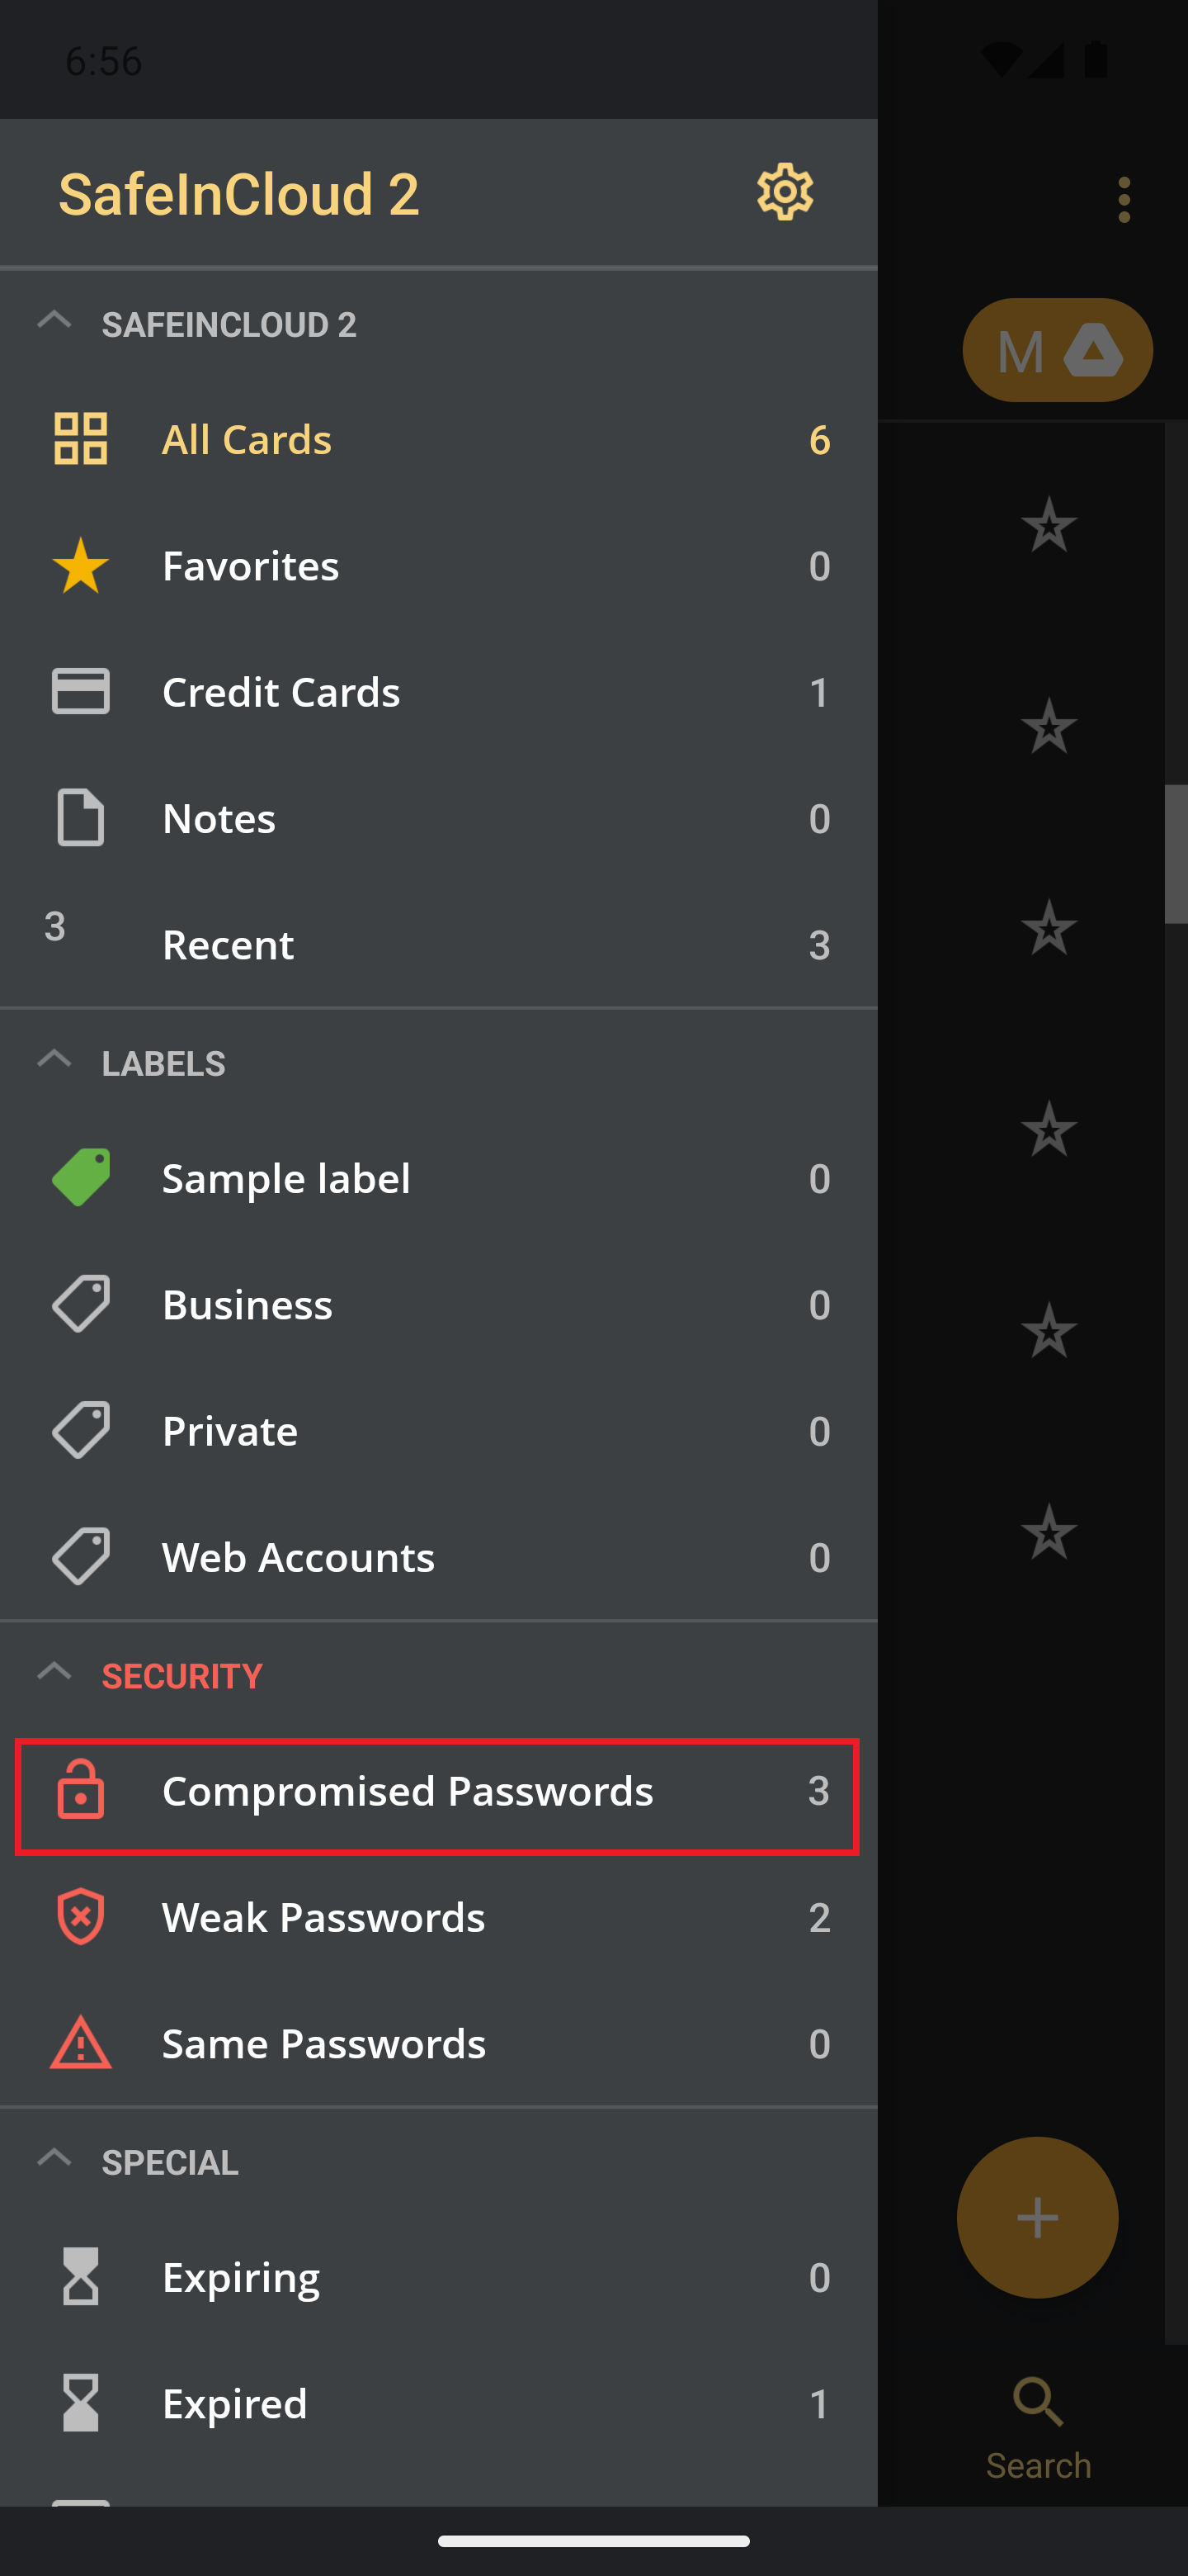The height and width of the screenshot is (2576, 1188).
Task: Collapse the SECURITY section chevron
Action: coord(54,1672)
